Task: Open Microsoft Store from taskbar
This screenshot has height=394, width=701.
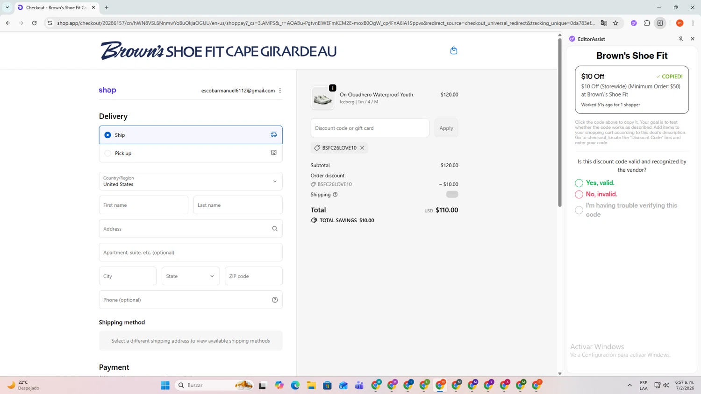Action: 327,385
